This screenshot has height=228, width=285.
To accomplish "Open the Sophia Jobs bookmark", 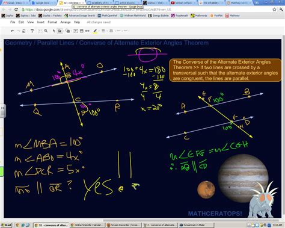I will tap(26, 16).
